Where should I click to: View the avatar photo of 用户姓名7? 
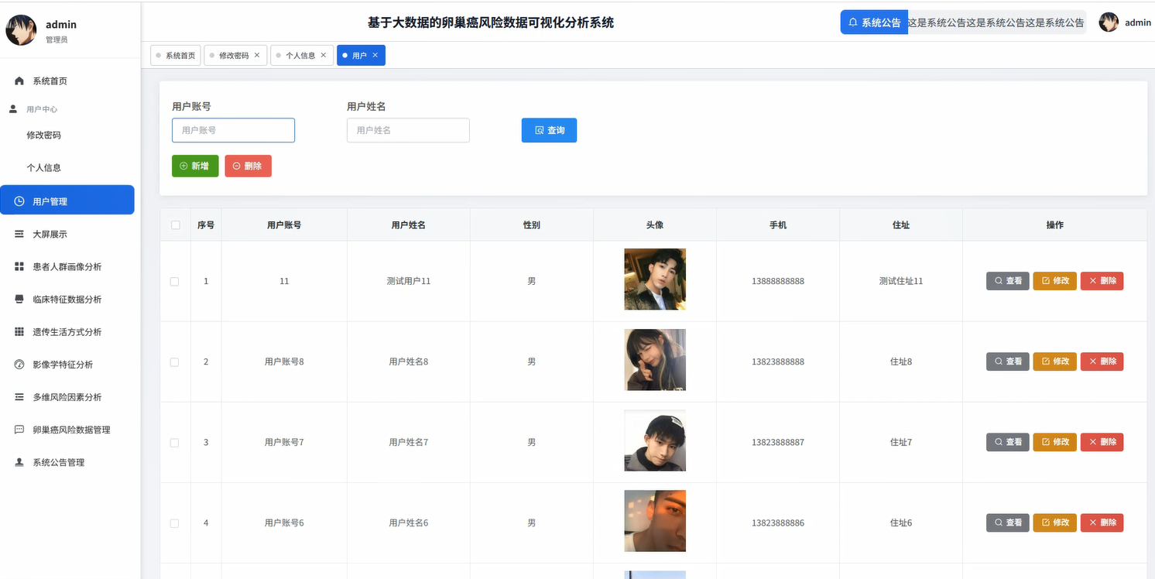coord(654,440)
